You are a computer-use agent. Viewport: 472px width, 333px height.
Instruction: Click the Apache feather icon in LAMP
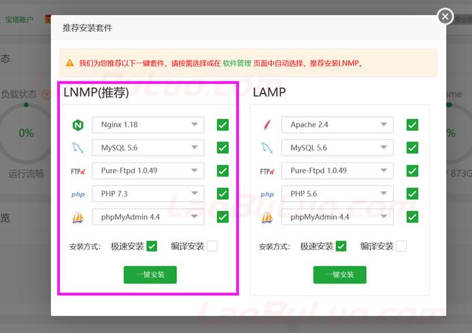267,125
